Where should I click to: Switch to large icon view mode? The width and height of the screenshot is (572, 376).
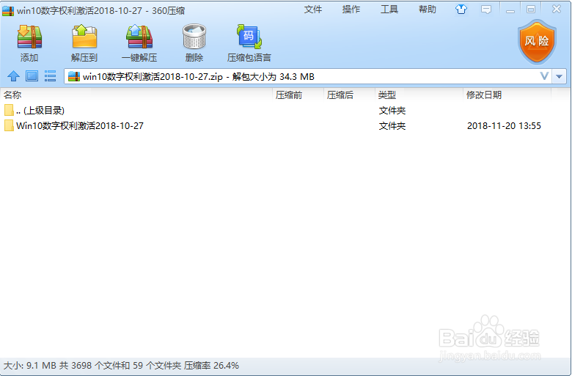click(32, 76)
